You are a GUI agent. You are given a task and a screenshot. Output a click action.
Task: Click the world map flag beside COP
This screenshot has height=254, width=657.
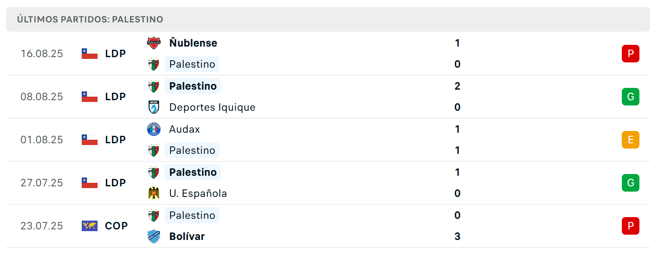(90, 226)
